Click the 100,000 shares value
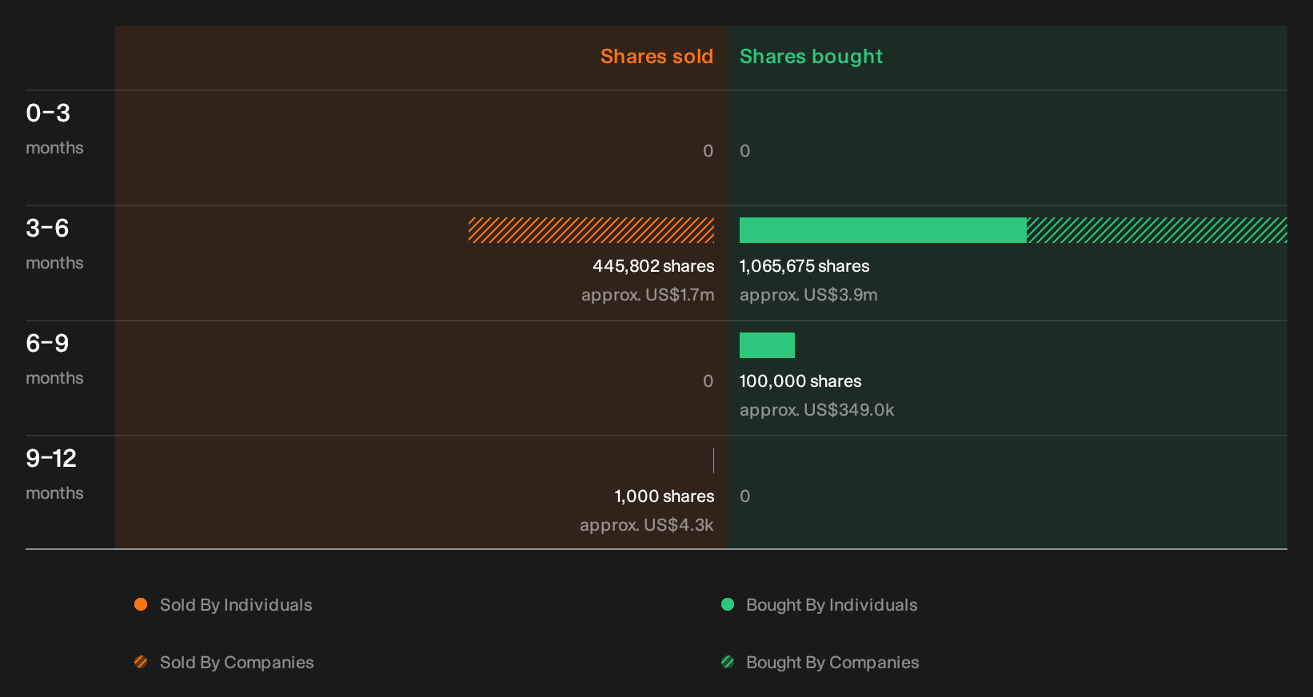The image size is (1313, 697). click(x=800, y=381)
